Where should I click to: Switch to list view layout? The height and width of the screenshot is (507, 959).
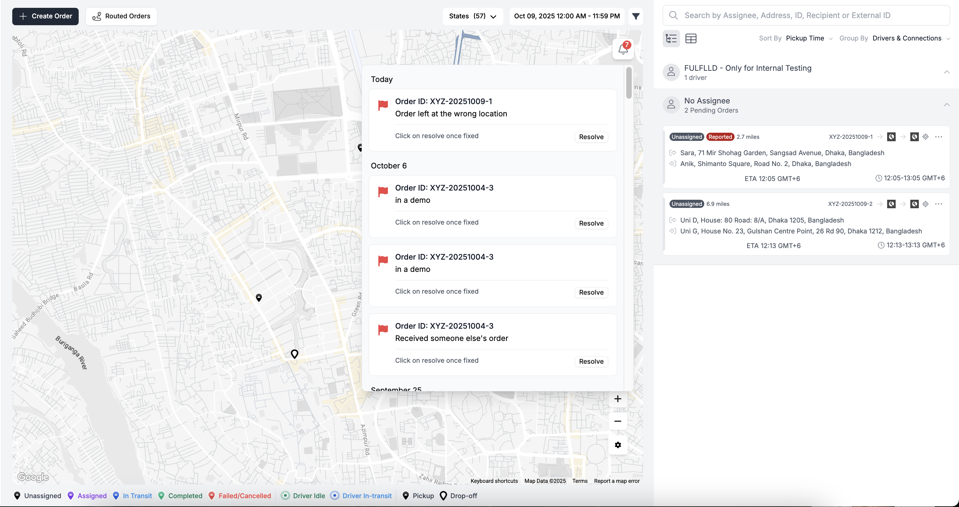671,38
